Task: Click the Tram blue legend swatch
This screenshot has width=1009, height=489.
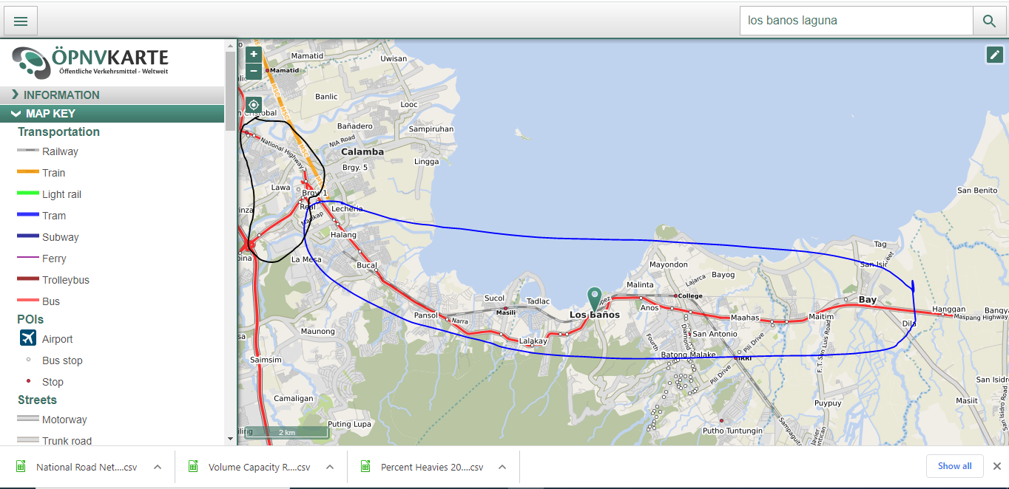Action: (x=28, y=216)
